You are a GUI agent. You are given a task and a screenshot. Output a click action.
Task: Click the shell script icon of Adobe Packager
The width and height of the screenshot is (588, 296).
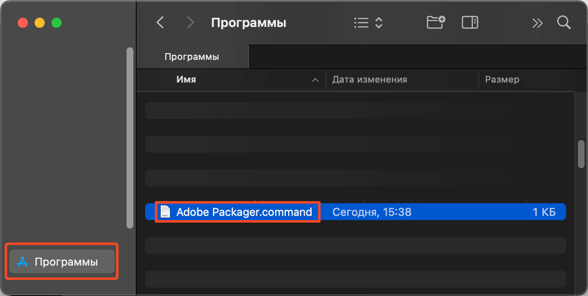[165, 212]
